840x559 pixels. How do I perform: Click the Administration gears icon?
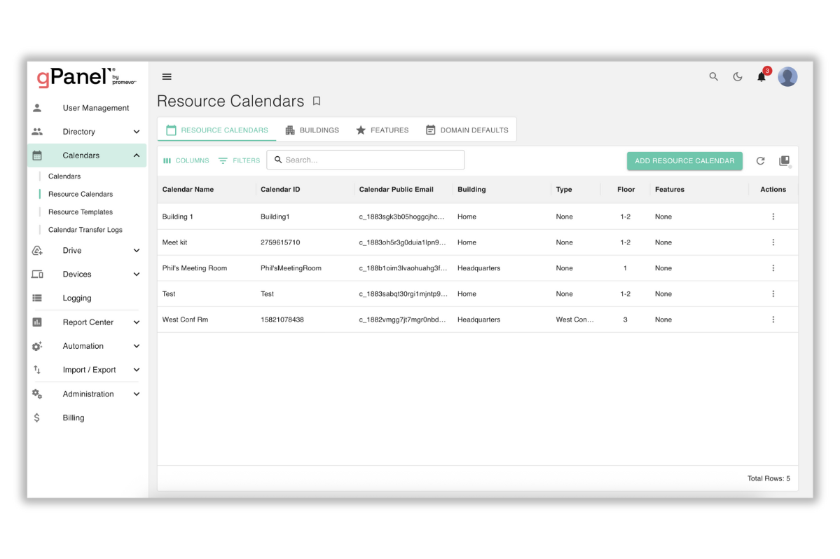37,394
